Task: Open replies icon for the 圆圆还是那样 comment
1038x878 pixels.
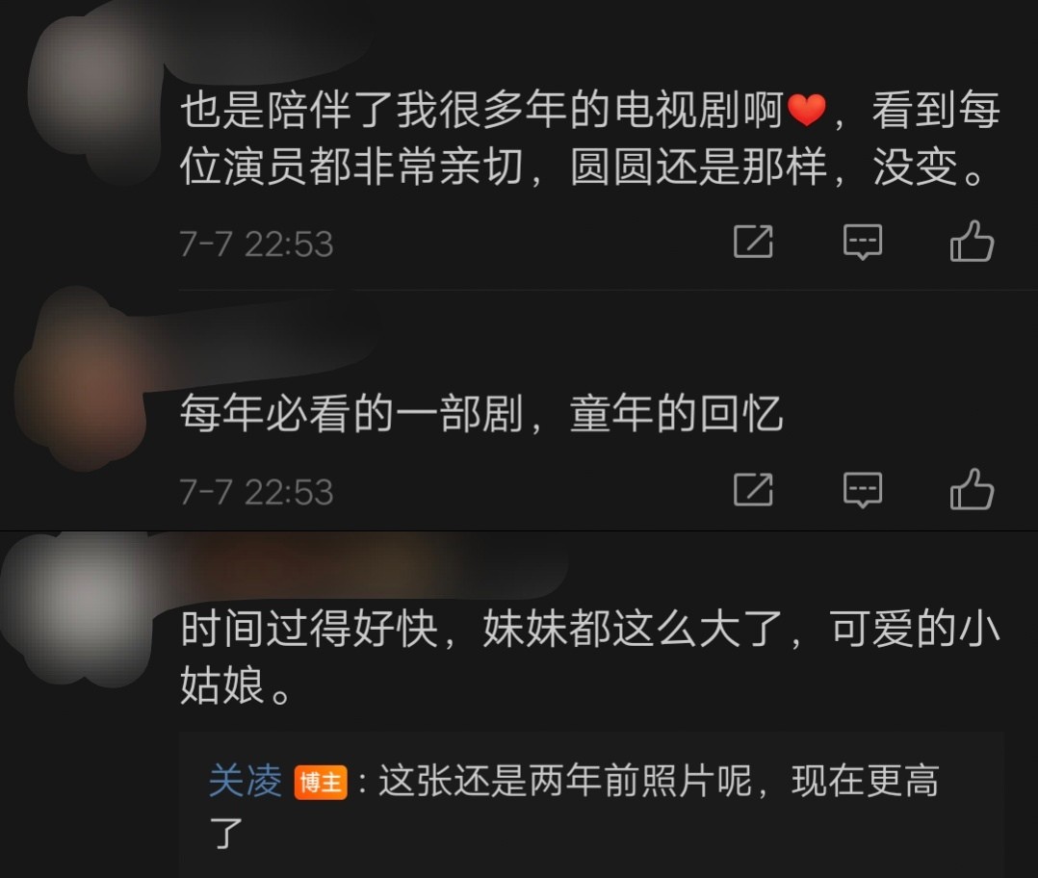Action: [x=862, y=242]
